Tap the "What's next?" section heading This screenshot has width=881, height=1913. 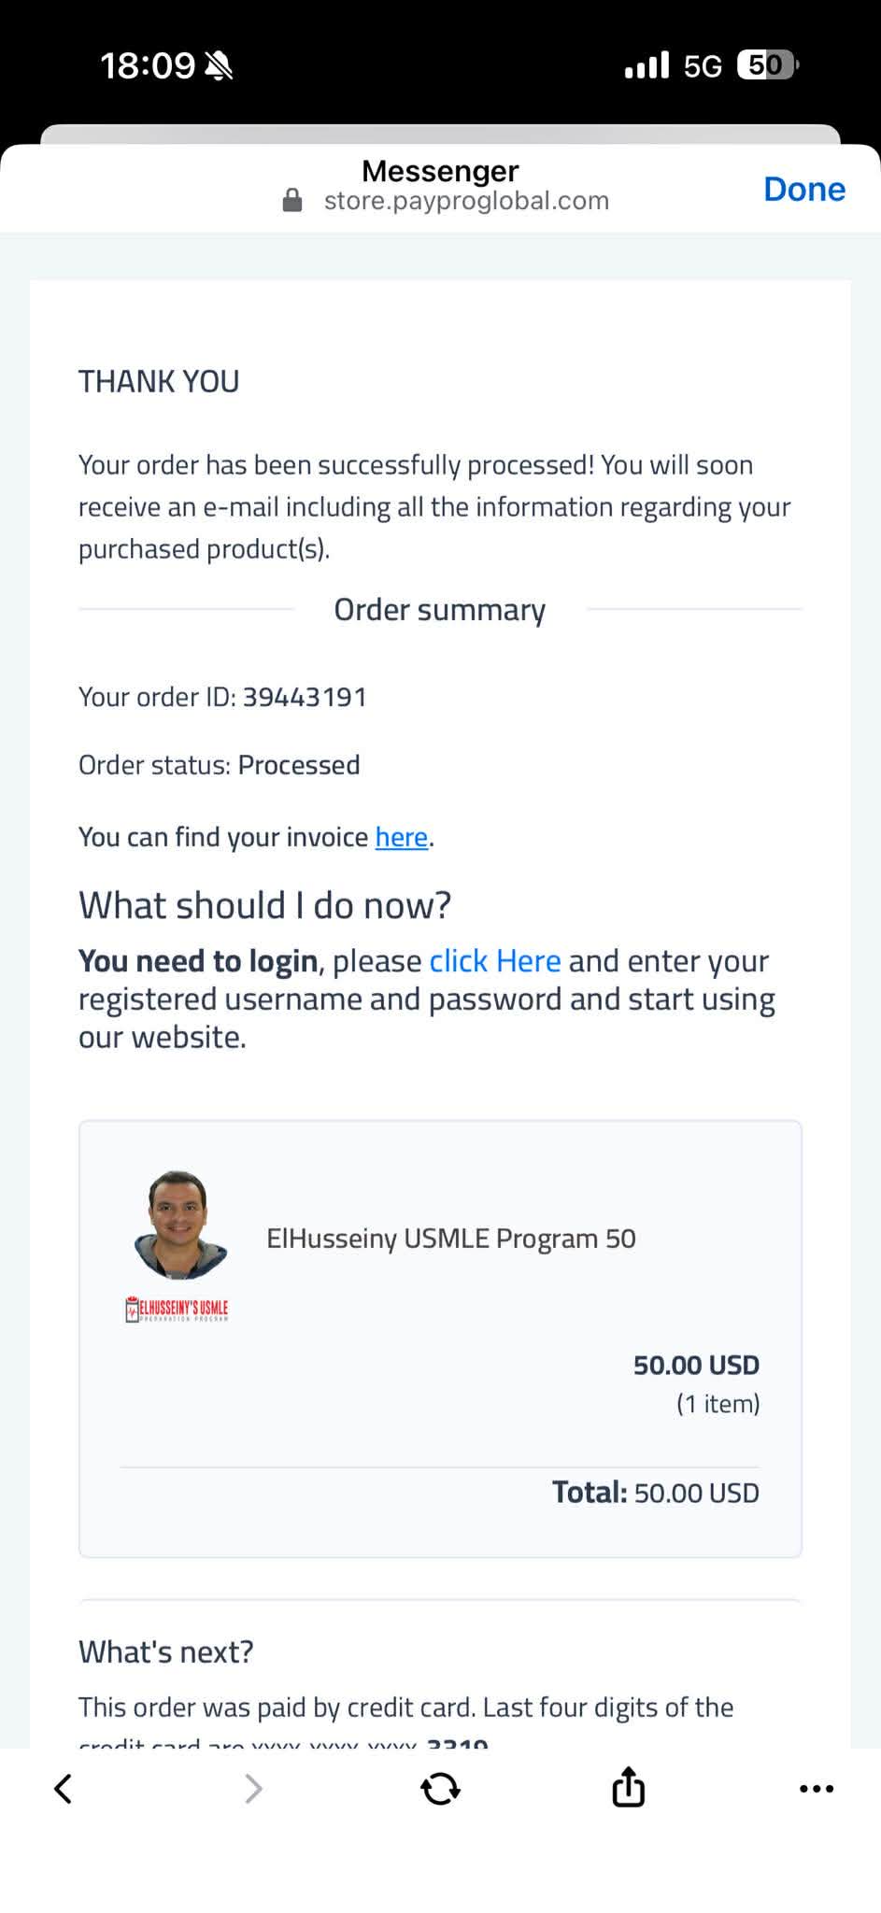tap(166, 1651)
